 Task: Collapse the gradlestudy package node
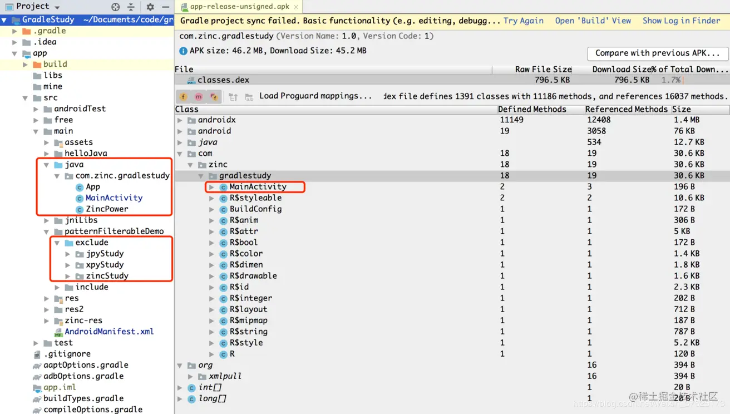coord(201,176)
